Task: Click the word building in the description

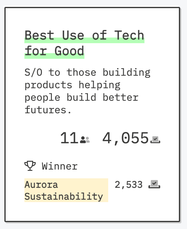Action: (x=127, y=73)
